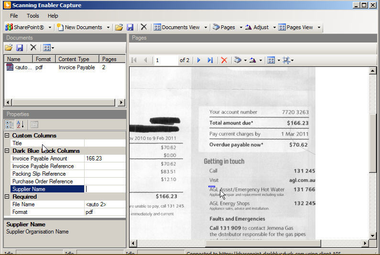
Task: Click the Name column header
Action: coord(19,59)
